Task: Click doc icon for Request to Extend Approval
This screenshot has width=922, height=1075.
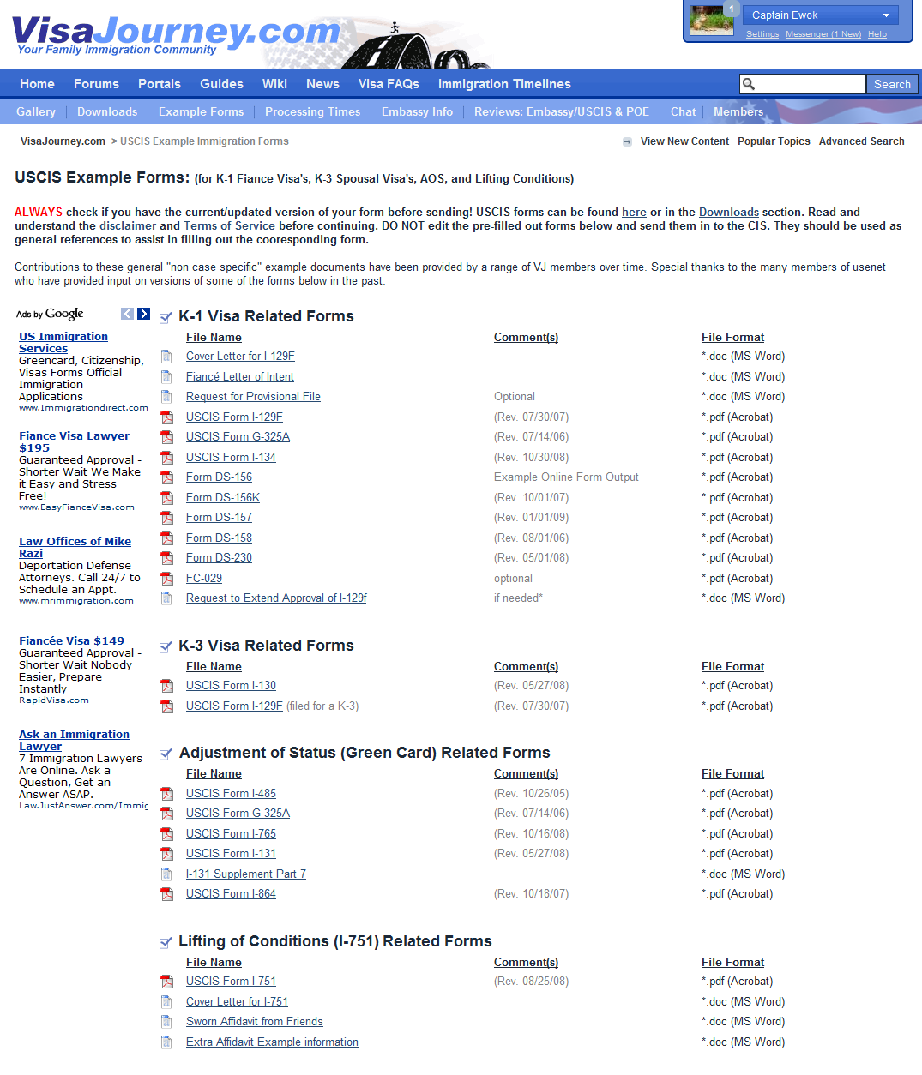Action: click(x=166, y=598)
